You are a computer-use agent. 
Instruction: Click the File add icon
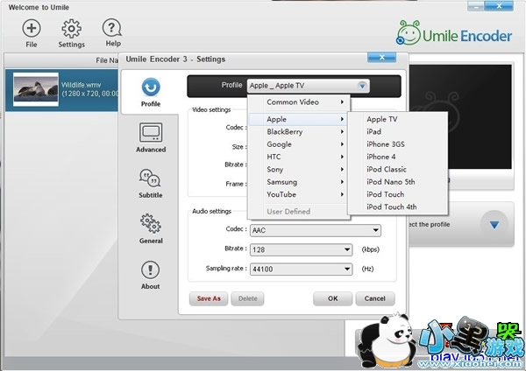32,28
